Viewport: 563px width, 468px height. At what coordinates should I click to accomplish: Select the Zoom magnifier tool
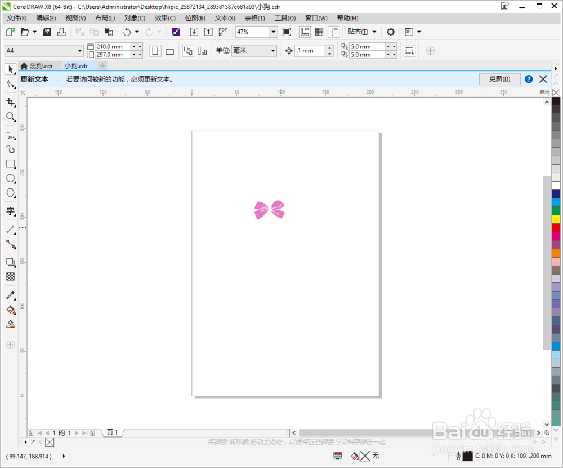10,117
